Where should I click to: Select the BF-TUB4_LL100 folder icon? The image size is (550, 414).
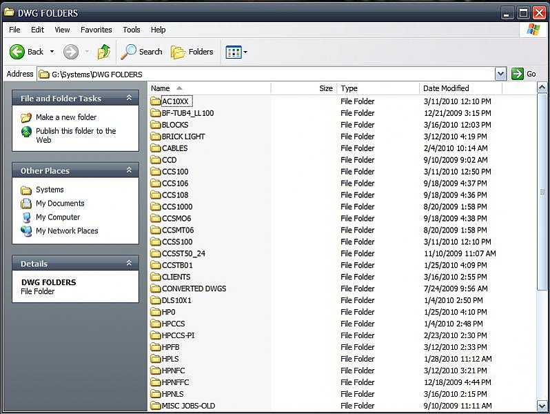(156, 113)
